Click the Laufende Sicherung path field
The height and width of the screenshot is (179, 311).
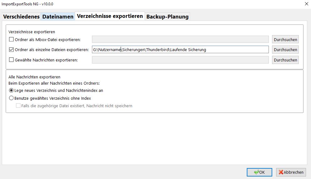[x=180, y=50]
